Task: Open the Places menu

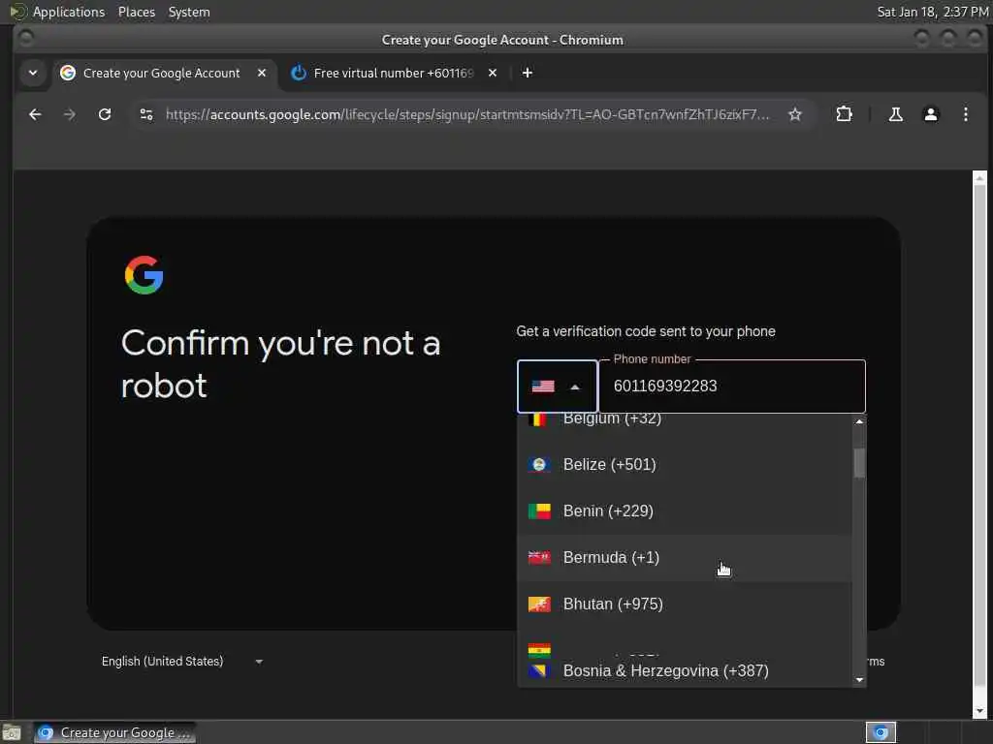Action: [x=137, y=12]
